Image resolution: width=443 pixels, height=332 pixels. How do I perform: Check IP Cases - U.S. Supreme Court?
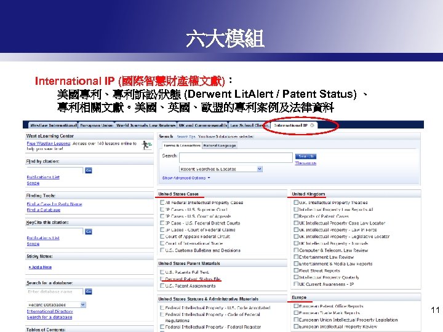162,209
